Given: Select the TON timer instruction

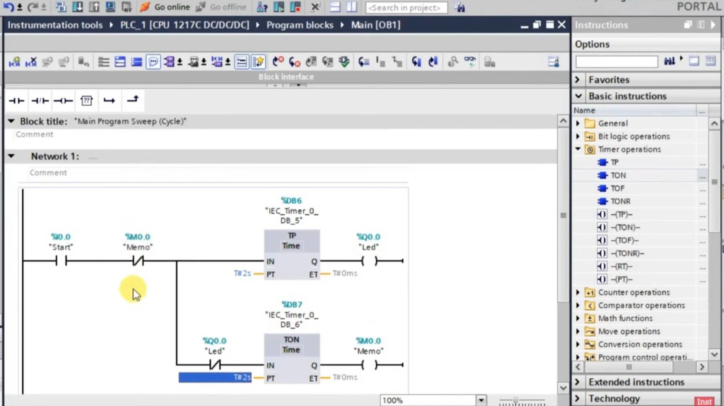Looking at the screenshot, I should (618, 175).
